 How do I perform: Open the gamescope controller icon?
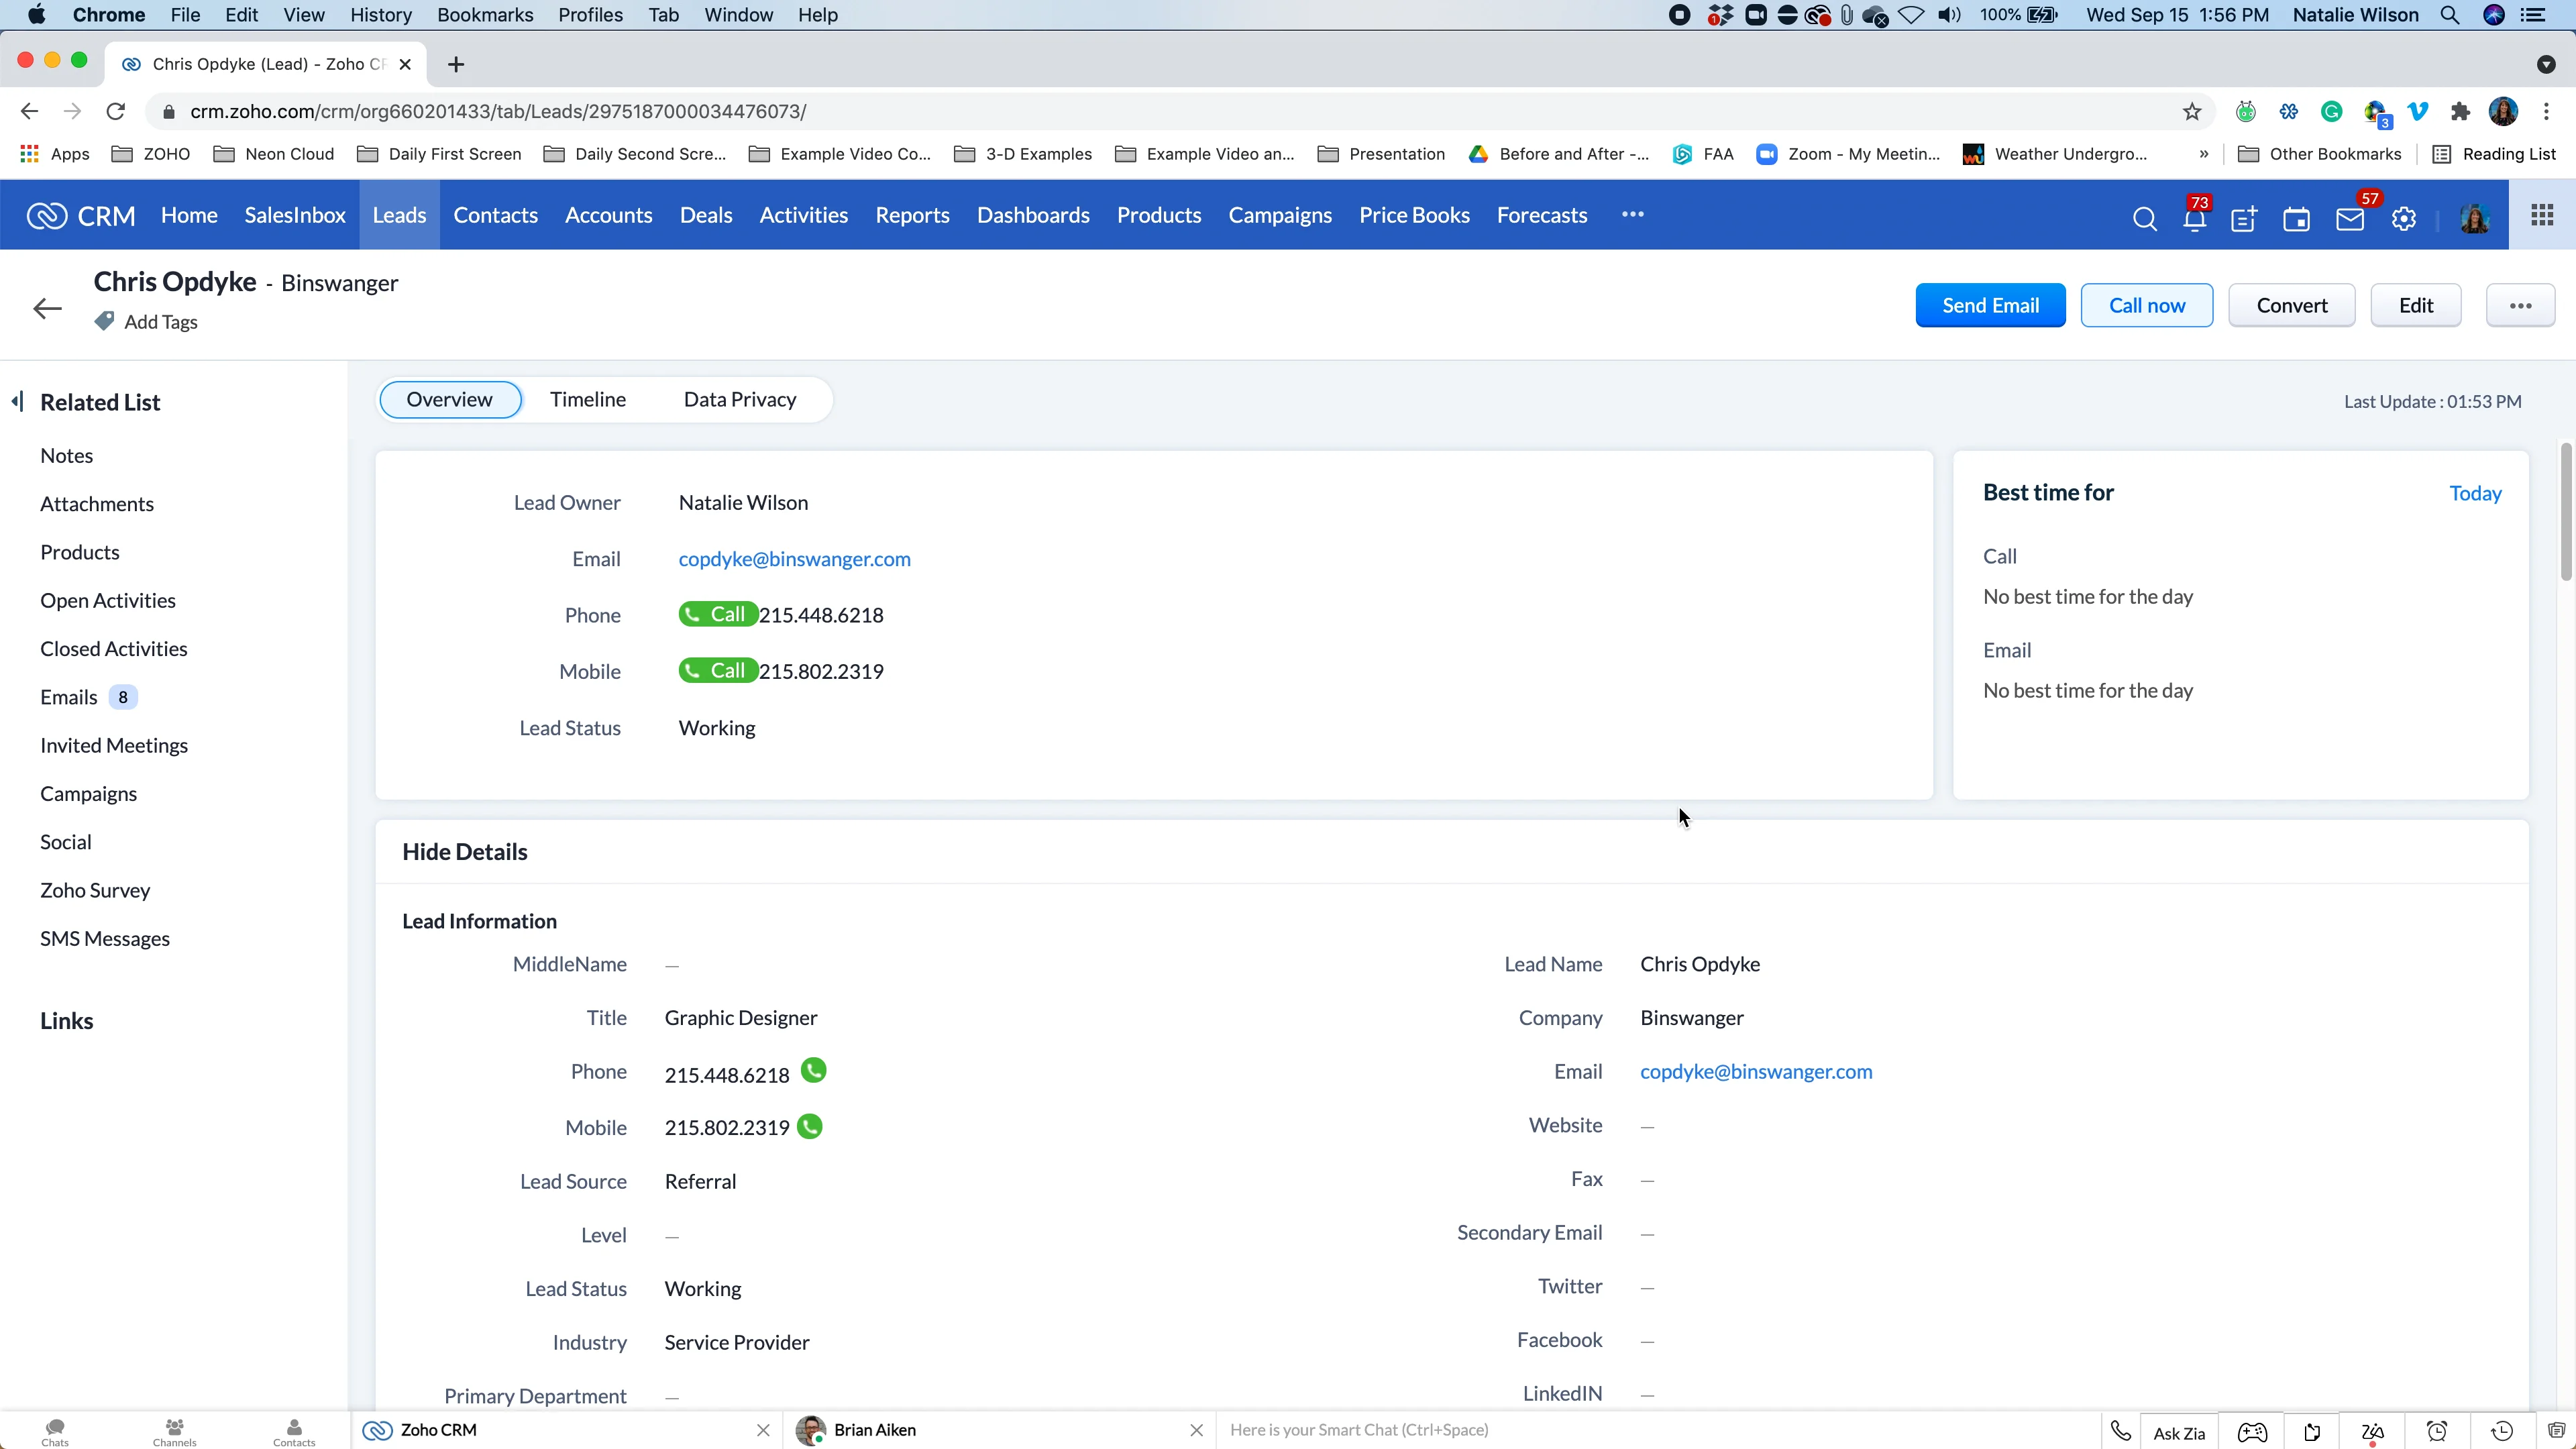2252,1432
